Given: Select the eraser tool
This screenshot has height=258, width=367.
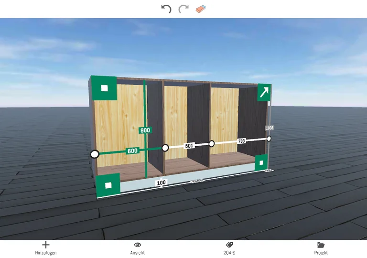Looking at the screenshot, I should tap(201, 9).
